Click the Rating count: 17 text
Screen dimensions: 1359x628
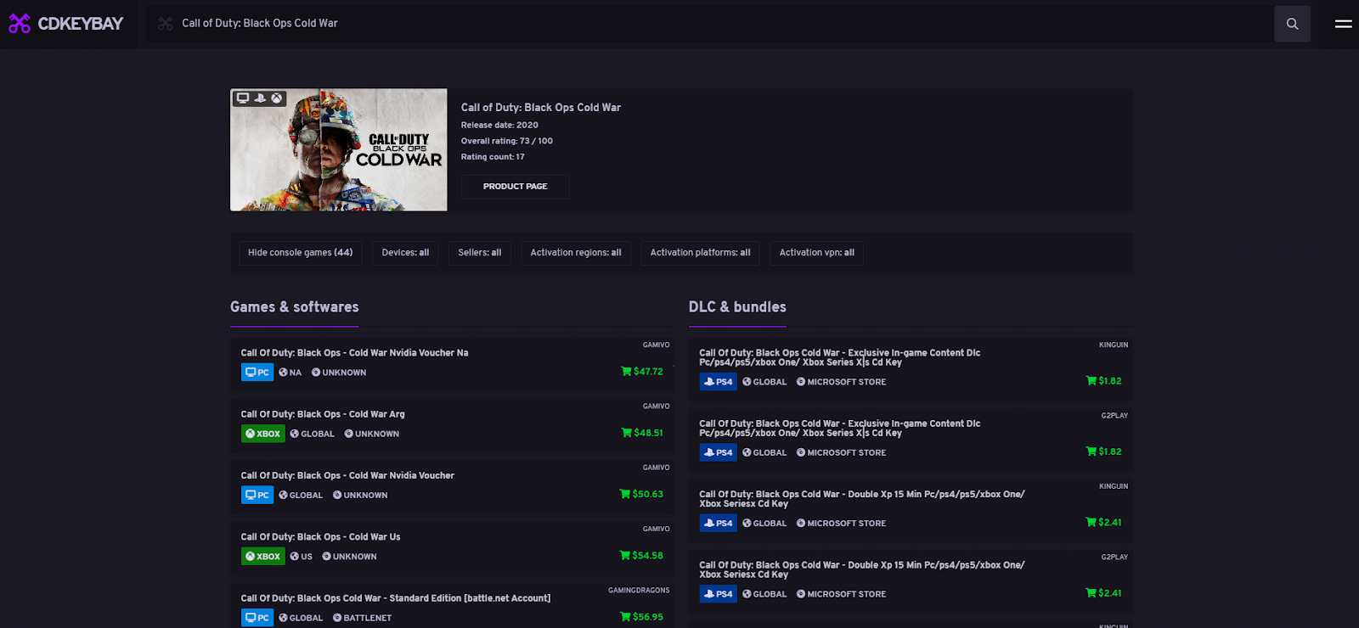pos(493,157)
